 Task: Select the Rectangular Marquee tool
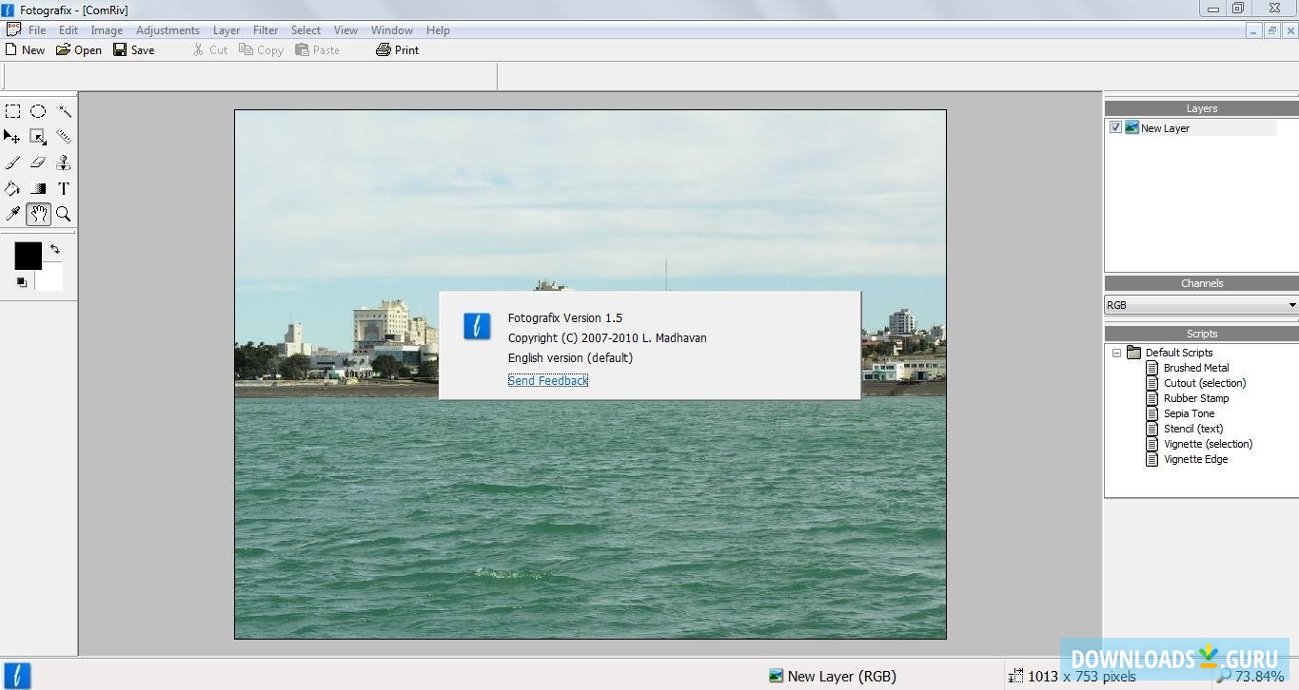(x=12, y=111)
